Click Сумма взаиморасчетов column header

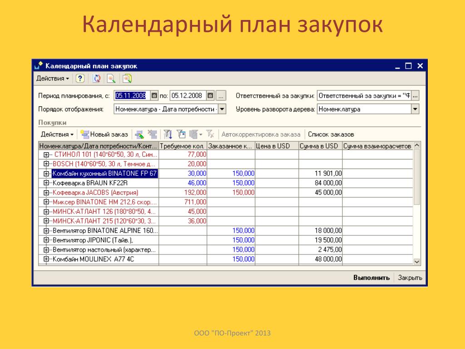click(377, 146)
